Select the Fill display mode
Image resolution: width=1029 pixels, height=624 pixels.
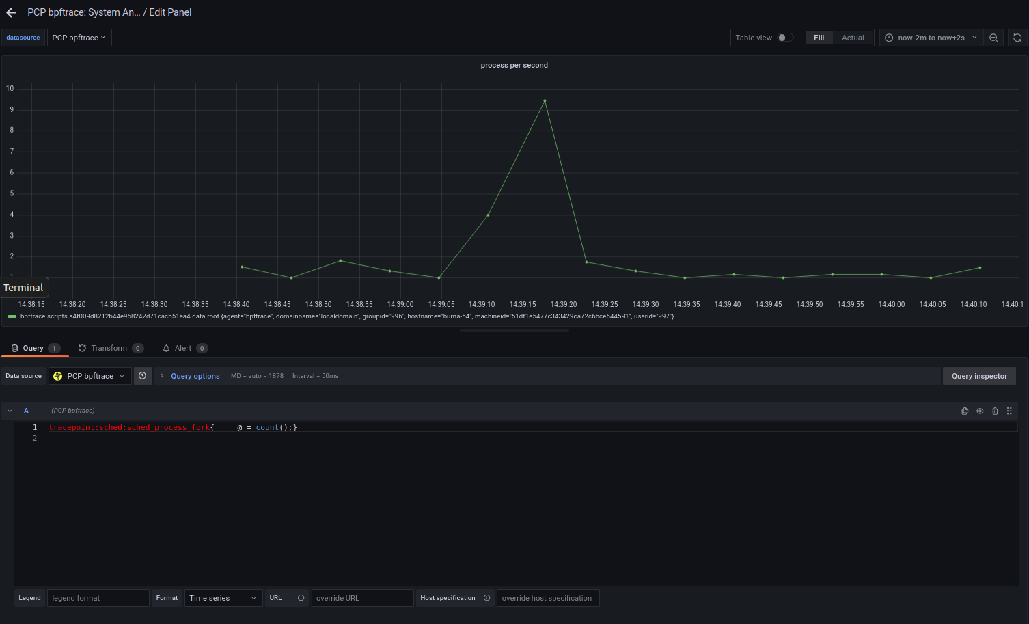819,38
